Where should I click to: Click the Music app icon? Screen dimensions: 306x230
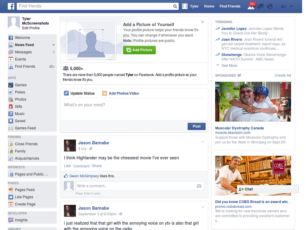[x=11, y=114]
